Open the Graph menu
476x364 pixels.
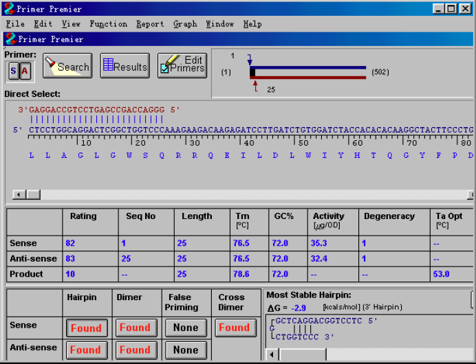click(185, 24)
